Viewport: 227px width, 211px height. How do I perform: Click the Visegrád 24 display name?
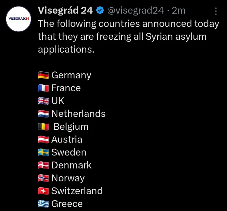[x=65, y=11]
